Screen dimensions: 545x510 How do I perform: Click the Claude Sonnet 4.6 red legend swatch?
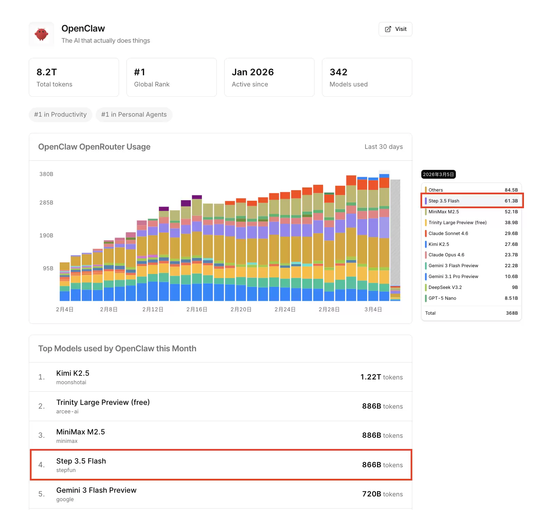[x=426, y=233]
